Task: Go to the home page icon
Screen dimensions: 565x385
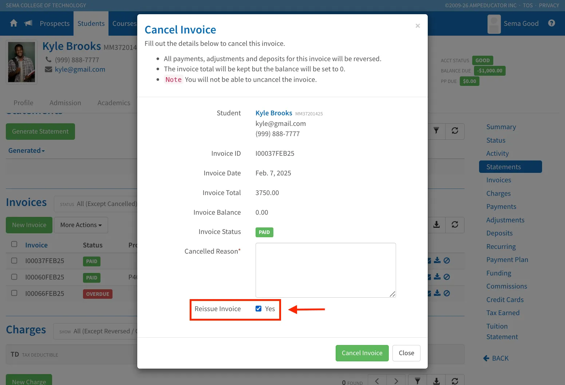Action: [x=14, y=23]
